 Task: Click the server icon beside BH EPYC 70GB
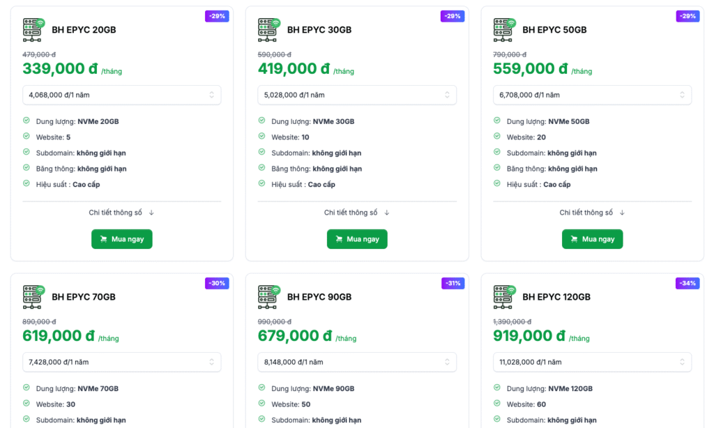(33, 297)
